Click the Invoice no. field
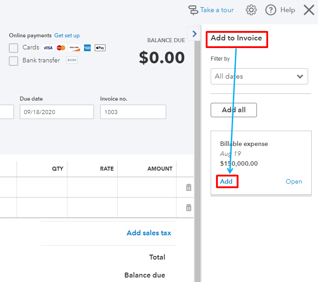 pos(133,112)
